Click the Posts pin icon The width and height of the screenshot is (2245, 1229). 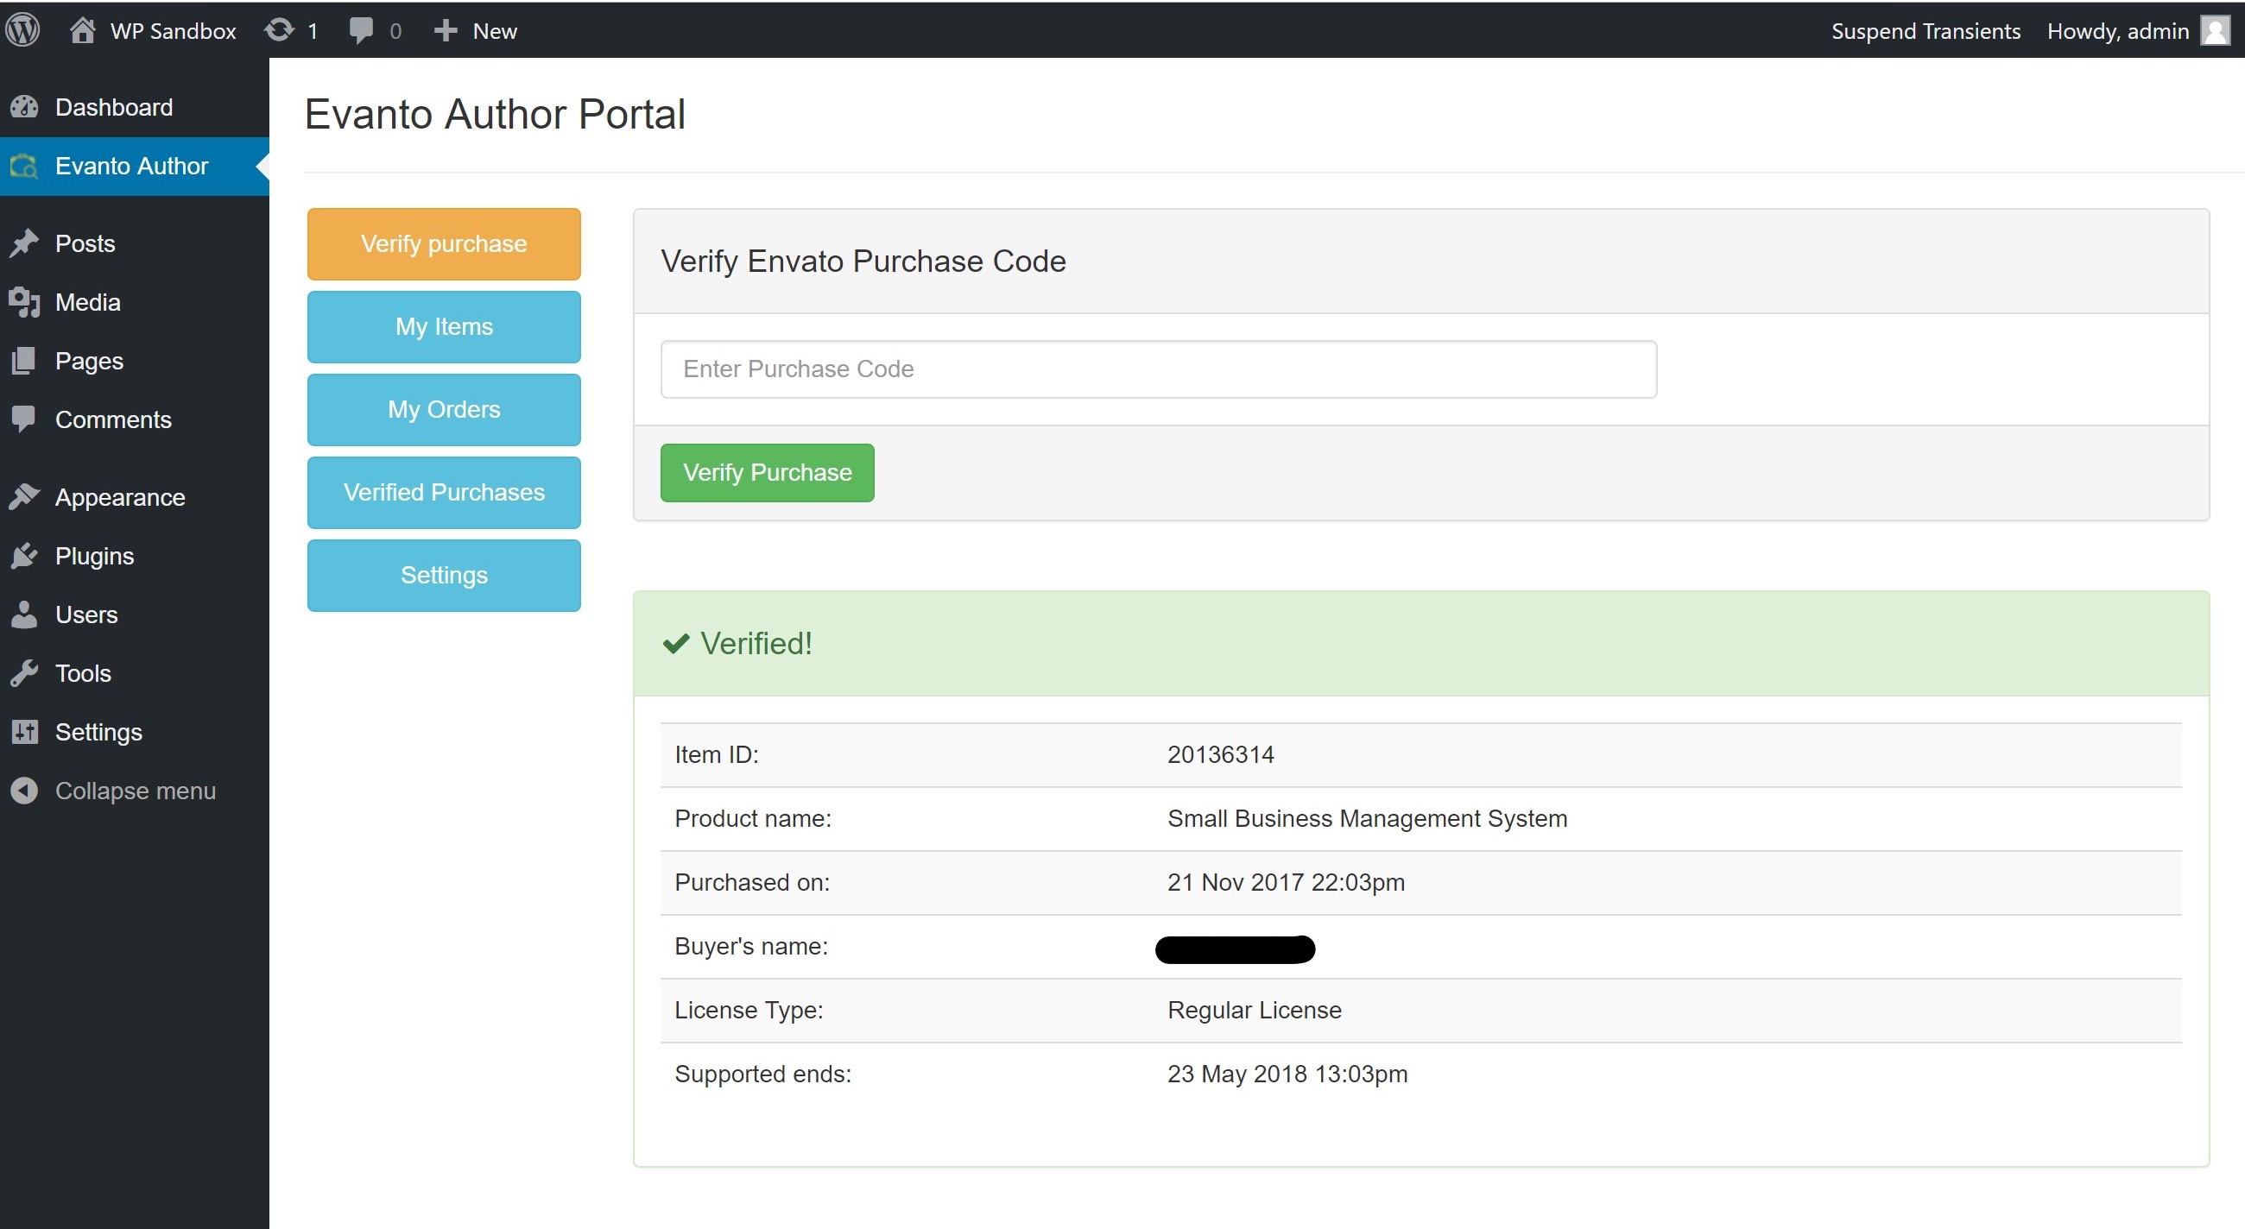click(x=24, y=243)
